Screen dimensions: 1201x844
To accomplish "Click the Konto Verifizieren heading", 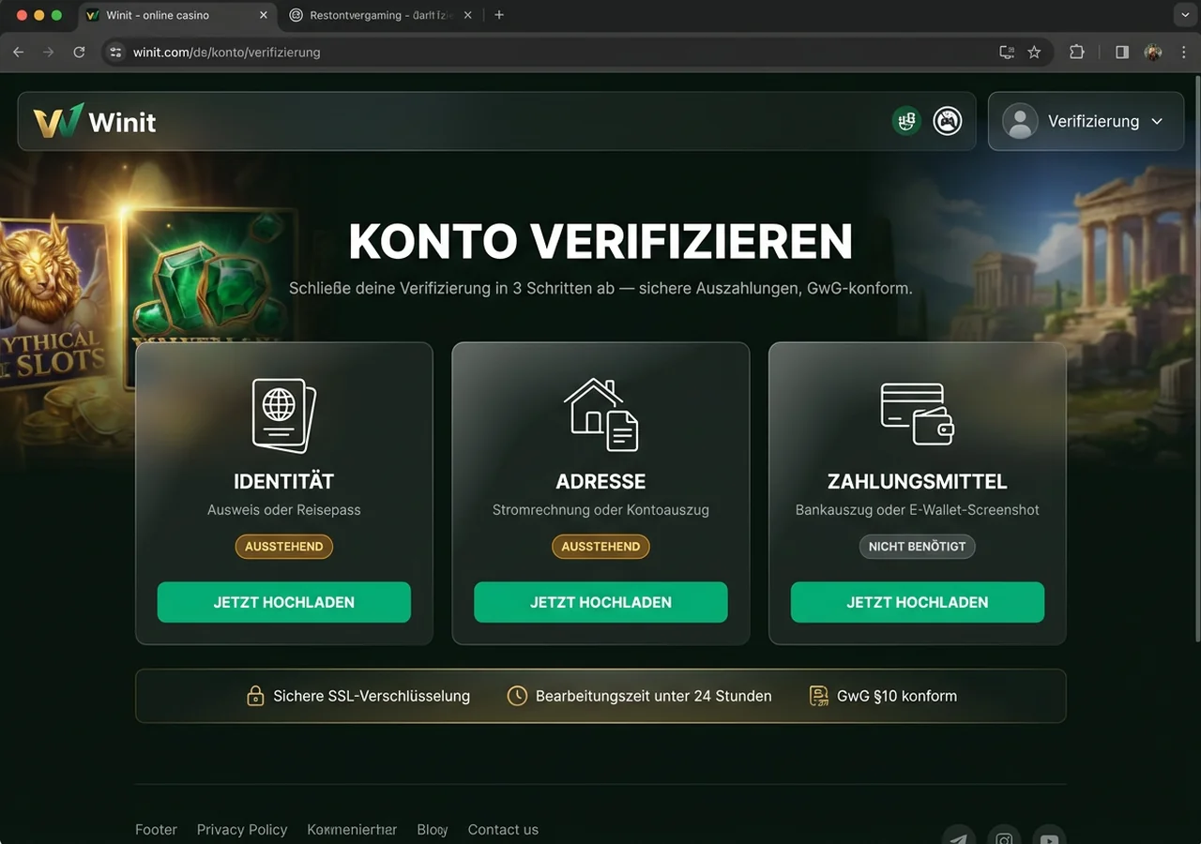I will tap(600, 242).
